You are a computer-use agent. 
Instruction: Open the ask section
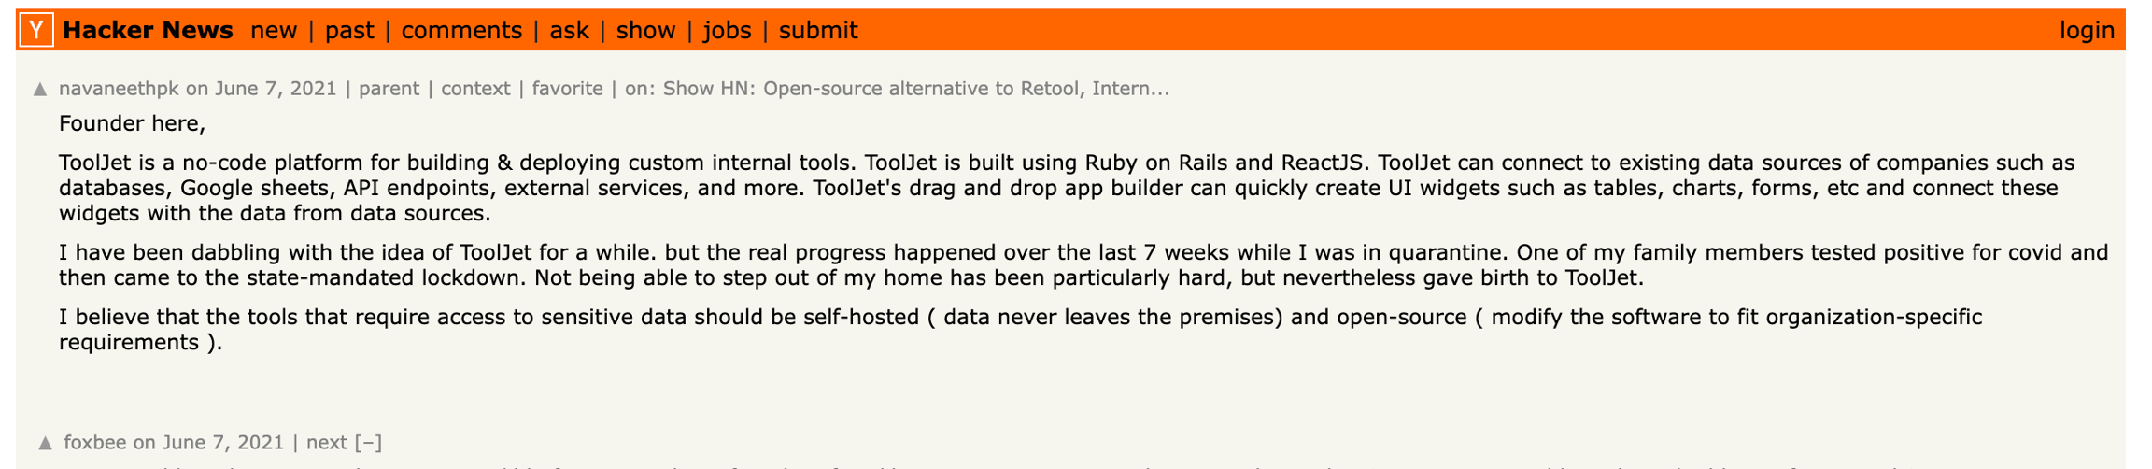click(569, 31)
